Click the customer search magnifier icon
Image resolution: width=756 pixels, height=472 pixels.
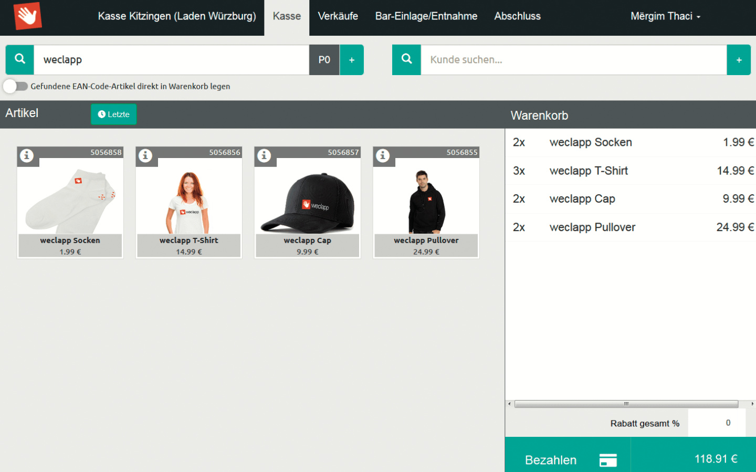coord(406,59)
